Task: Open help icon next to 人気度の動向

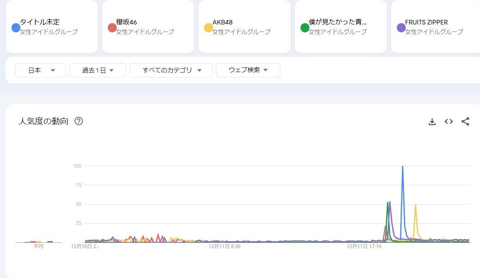Action: pyautogui.click(x=78, y=121)
